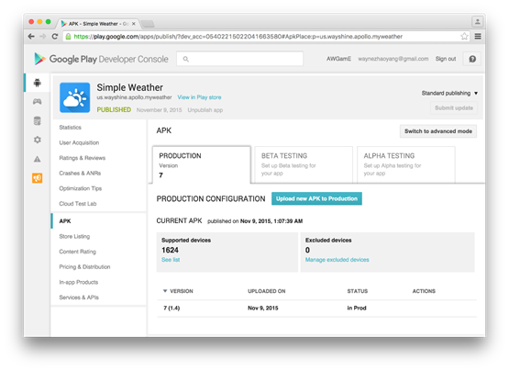Image resolution: width=509 pixels, height=371 pixels.
Task: Select APK in the side menu
Action: 65,221
